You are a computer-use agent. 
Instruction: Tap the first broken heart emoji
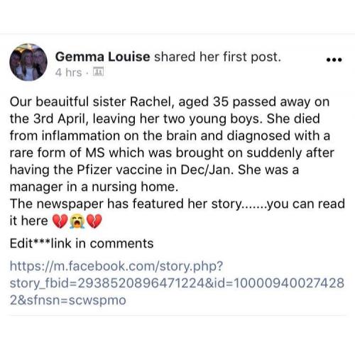click(60, 221)
